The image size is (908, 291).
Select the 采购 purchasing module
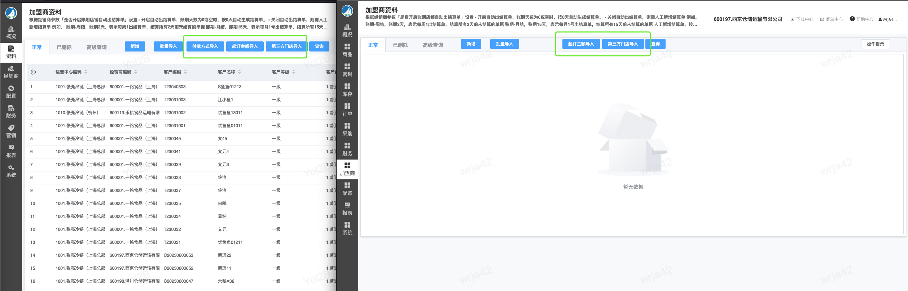click(x=347, y=130)
